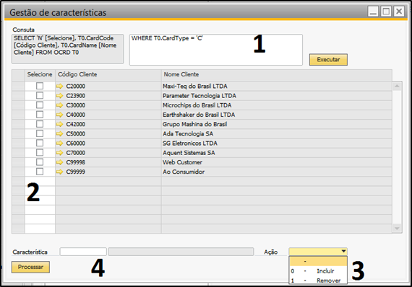Click the C99998 code cell
The width and height of the screenshot is (412, 287).
[x=108, y=162]
